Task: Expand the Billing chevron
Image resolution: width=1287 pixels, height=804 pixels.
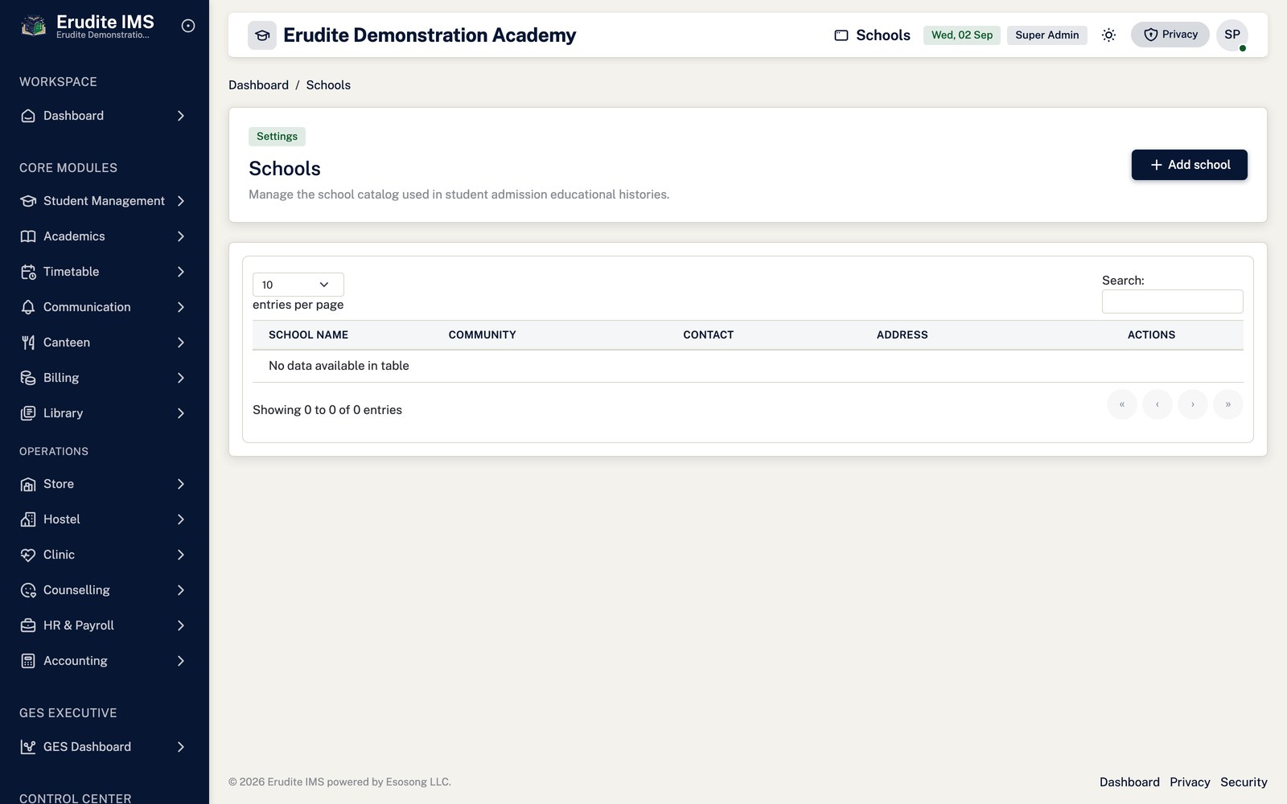Action: tap(181, 378)
